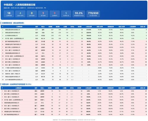Image resolution: width=148 pixels, height=121 pixels.
Task: Click the cell showing 22.4%
Action: [x=100, y=74]
